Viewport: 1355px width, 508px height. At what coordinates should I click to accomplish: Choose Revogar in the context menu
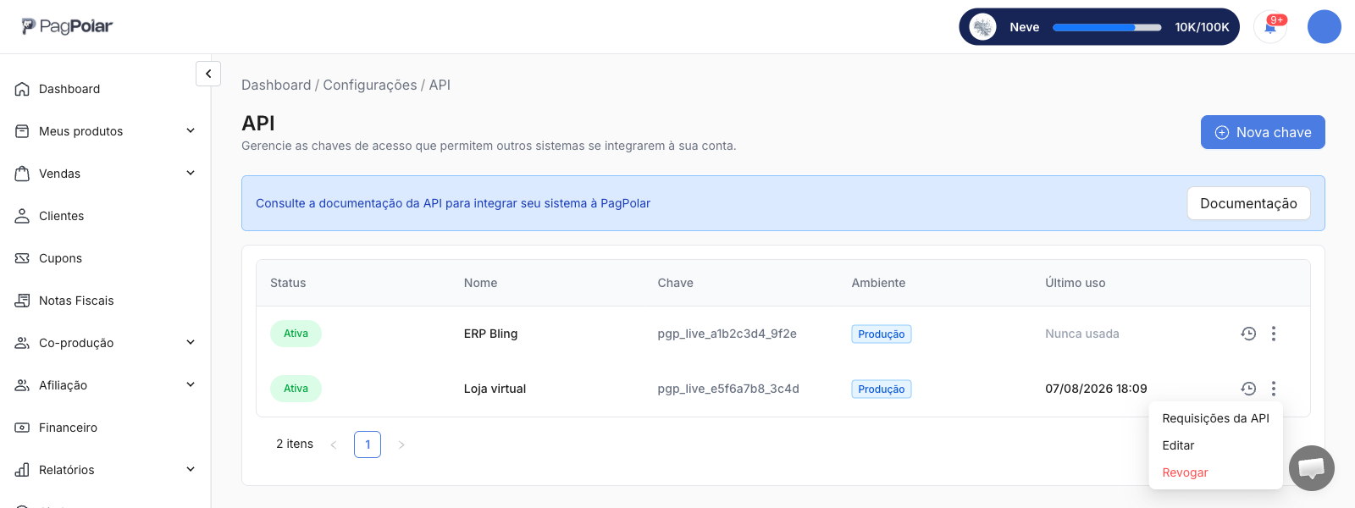coord(1215,472)
